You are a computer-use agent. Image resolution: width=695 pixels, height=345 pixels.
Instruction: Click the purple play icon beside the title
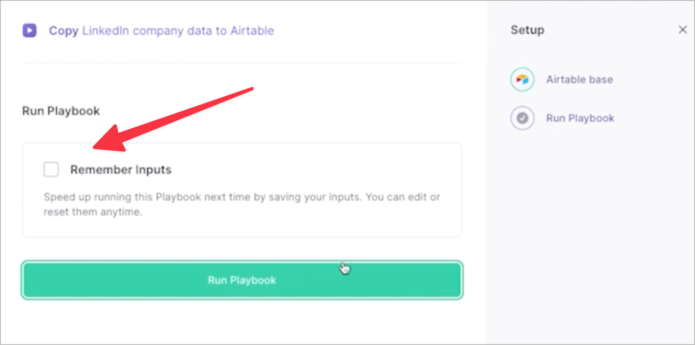[x=29, y=30]
